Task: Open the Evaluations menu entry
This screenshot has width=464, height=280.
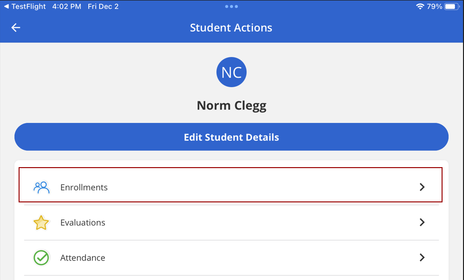Action: pyautogui.click(x=231, y=223)
